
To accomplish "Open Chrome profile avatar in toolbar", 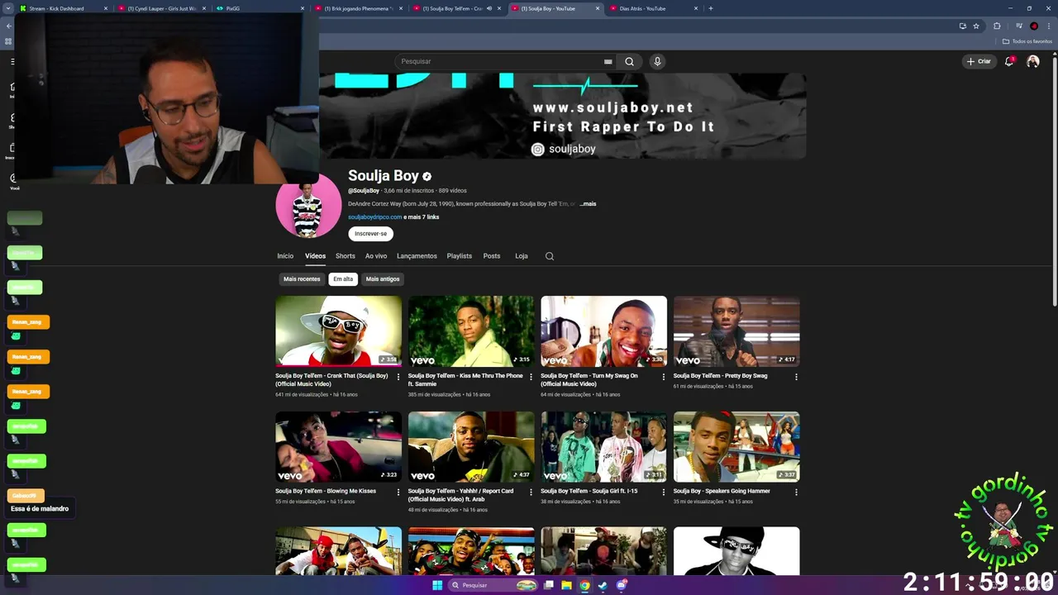I will tap(1033, 26).
